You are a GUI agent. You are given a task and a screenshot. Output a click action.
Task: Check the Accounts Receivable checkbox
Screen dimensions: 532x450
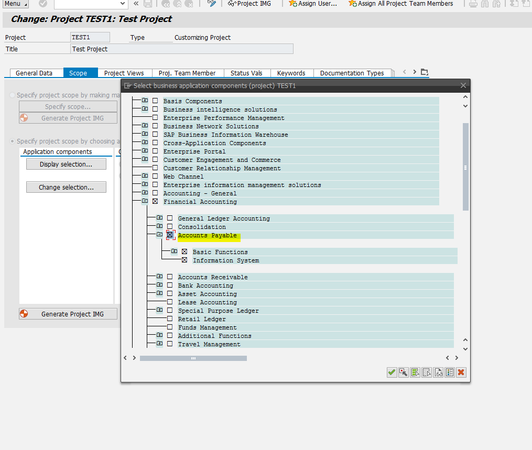pyautogui.click(x=170, y=277)
